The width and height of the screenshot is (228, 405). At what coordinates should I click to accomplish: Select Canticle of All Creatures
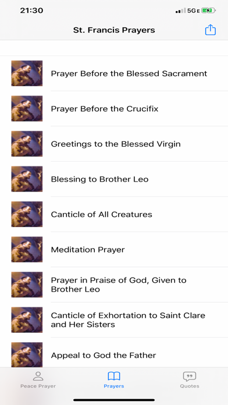tap(114, 214)
